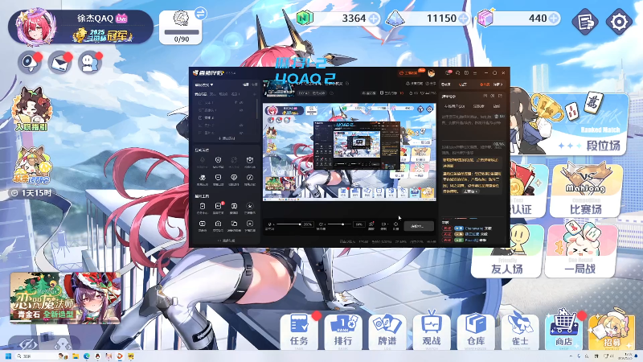Open the mail envelope icon
This screenshot has width=643, height=362.
(x=59, y=63)
